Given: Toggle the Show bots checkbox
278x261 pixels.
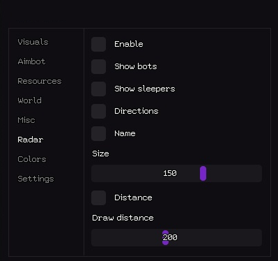Looking at the screenshot, I should point(99,66).
